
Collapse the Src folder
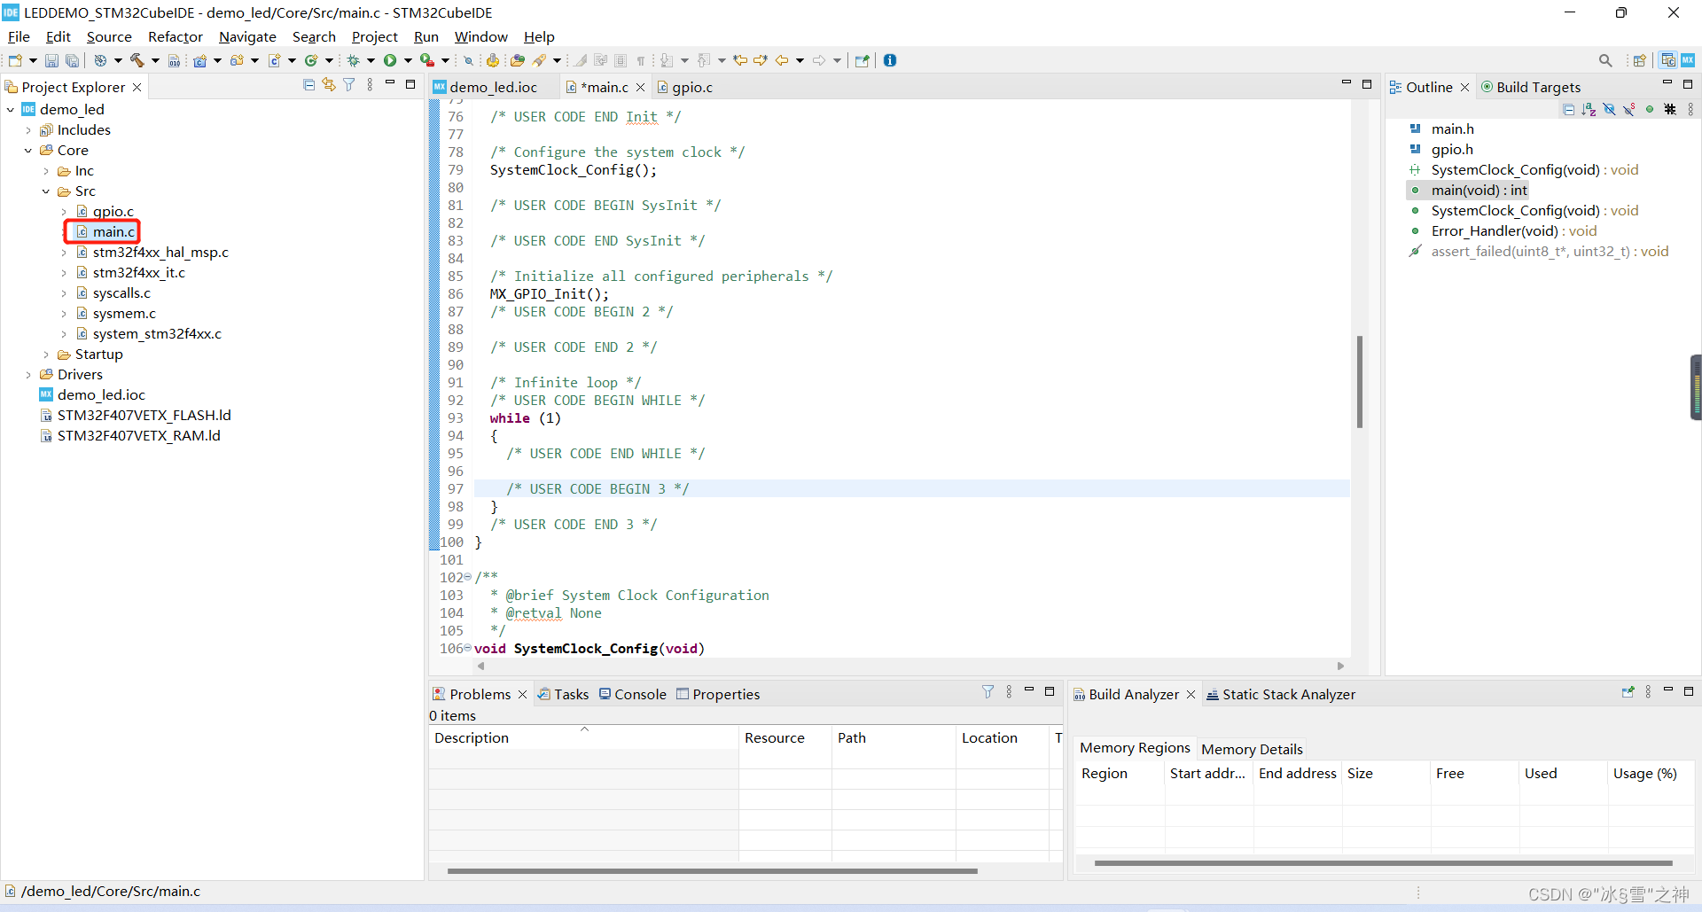coord(46,191)
